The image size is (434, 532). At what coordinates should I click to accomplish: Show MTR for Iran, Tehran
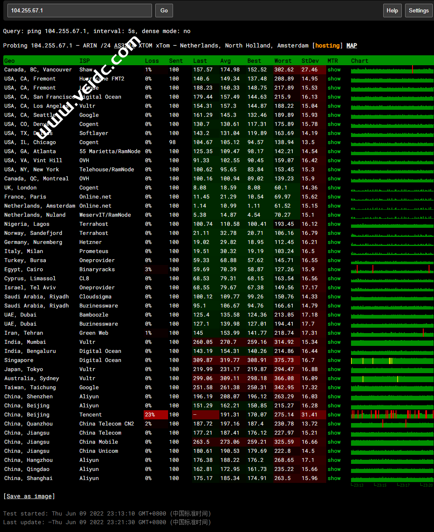334,333
